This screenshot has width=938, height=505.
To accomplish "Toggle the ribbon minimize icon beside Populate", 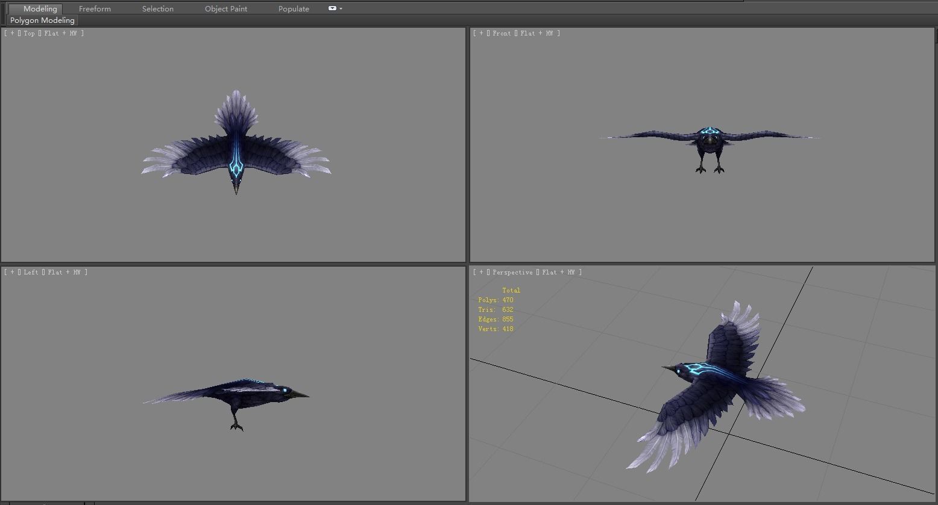I will click(332, 8).
